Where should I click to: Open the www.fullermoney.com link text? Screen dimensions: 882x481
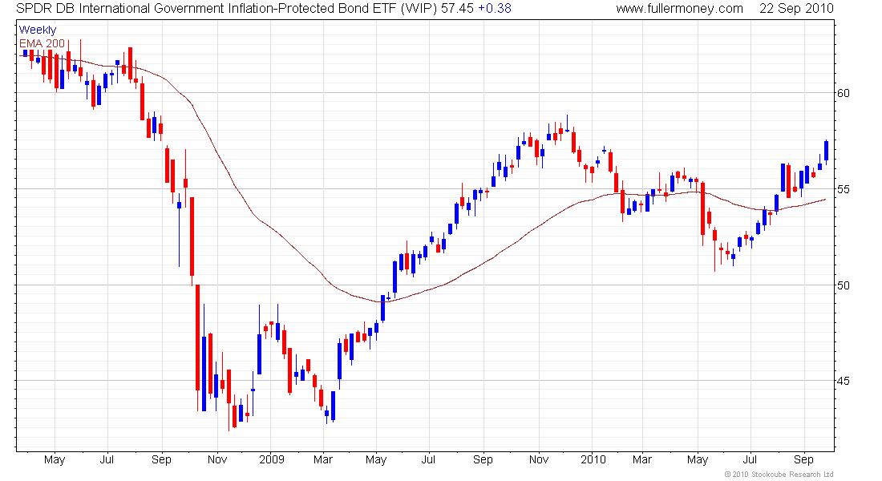(x=679, y=9)
